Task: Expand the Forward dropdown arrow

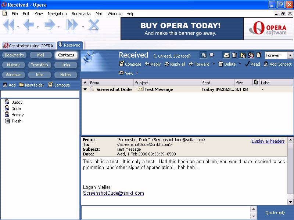Action: coord(214,64)
